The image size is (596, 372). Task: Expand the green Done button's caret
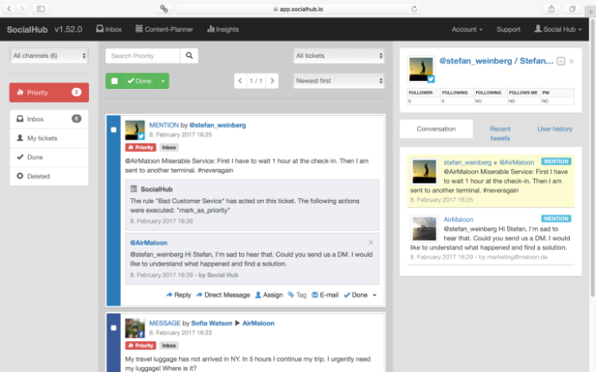pyautogui.click(x=162, y=81)
